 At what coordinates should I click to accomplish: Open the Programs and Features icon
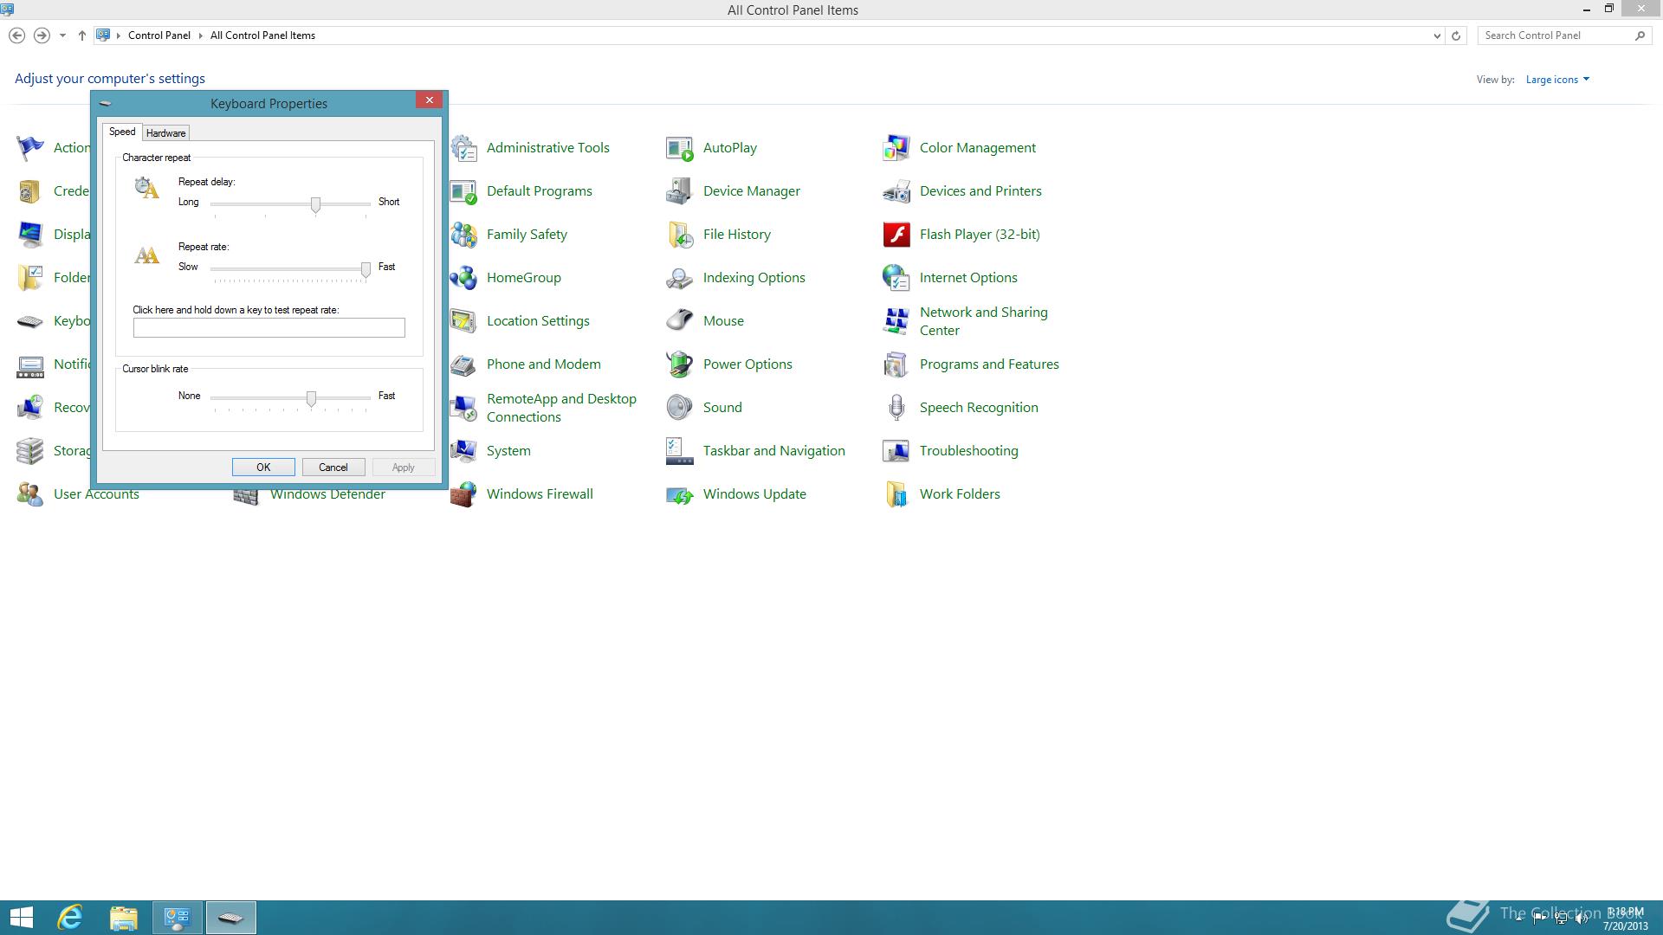pos(896,364)
